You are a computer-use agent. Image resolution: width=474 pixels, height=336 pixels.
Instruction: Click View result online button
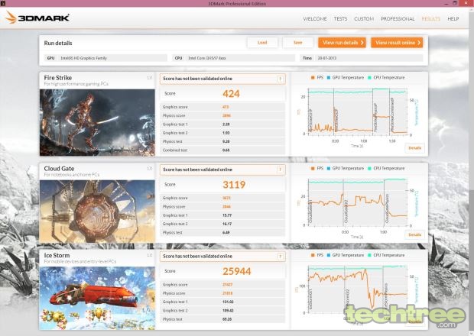point(397,43)
